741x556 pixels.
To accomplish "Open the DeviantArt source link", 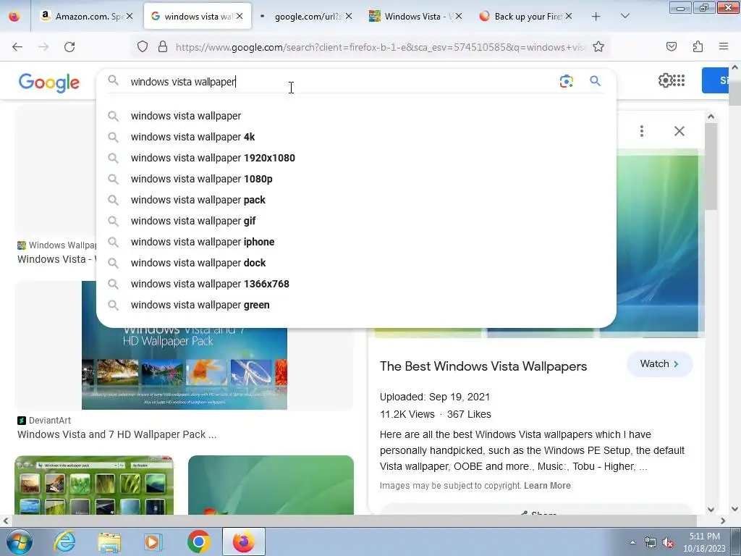I will coord(44,421).
